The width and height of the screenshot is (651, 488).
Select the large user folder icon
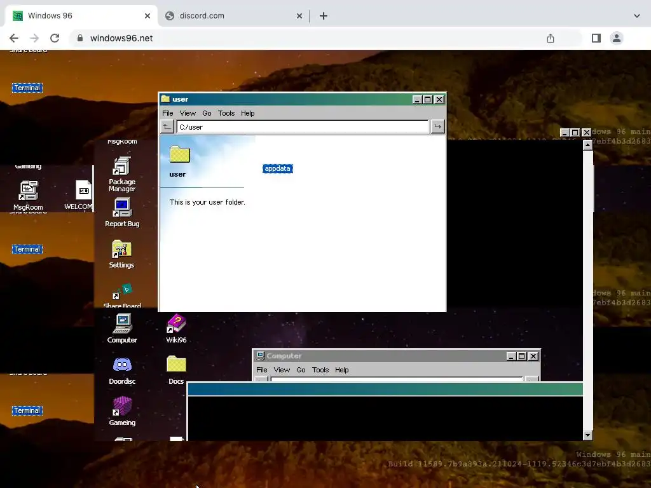(180, 154)
